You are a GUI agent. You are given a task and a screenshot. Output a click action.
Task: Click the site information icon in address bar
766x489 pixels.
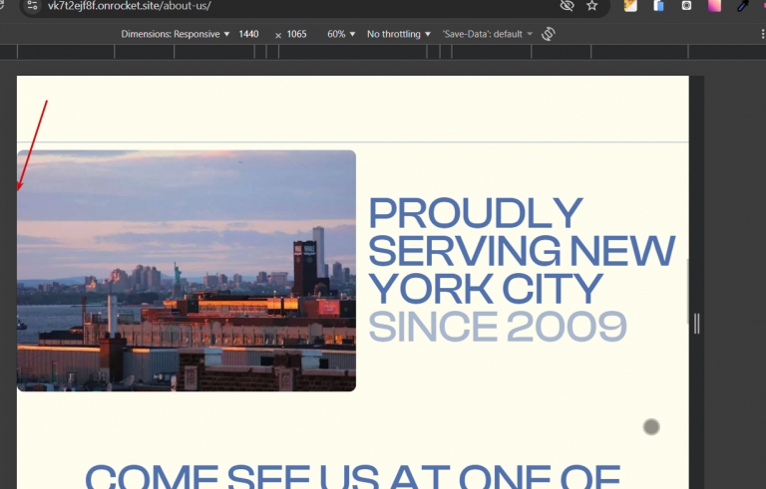pyautogui.click(x=32, y=6)
